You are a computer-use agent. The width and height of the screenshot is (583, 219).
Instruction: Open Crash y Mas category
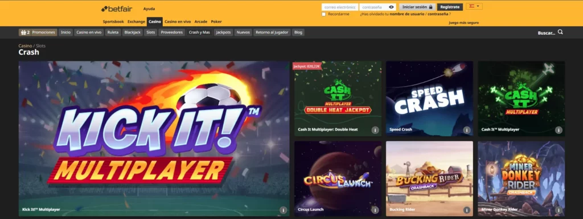click(199, 32)
